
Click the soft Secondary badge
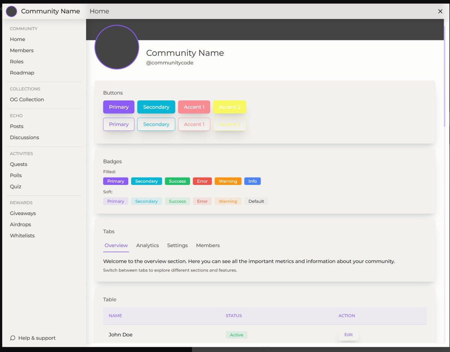147,201
